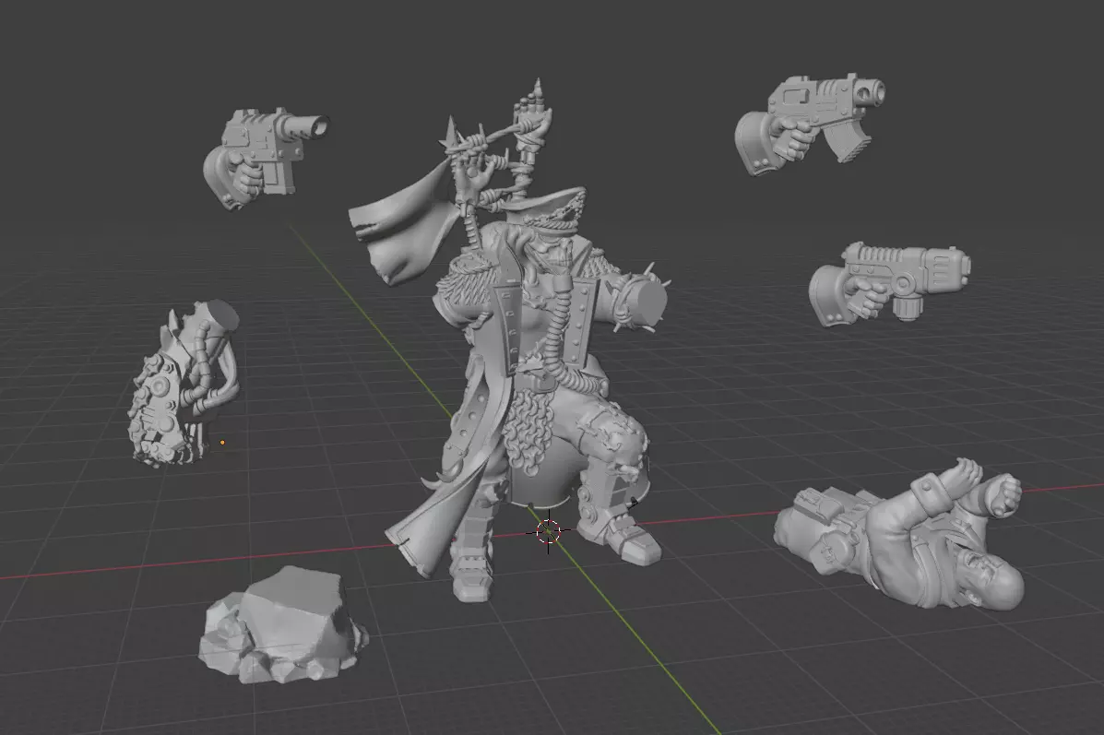Select the plasma pistol hand model
The image size is (1104, 735).
(x=888, y=285)
